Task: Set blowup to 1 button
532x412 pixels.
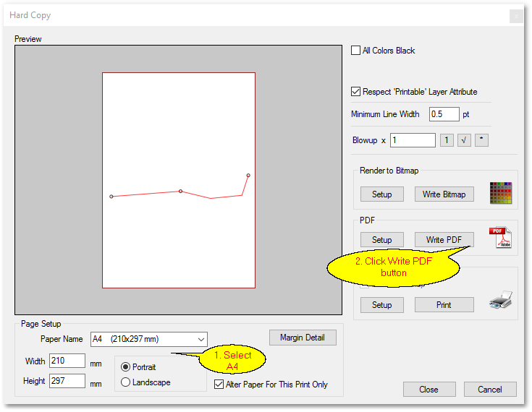Action: pyautogui.click(x=447, y=140)
